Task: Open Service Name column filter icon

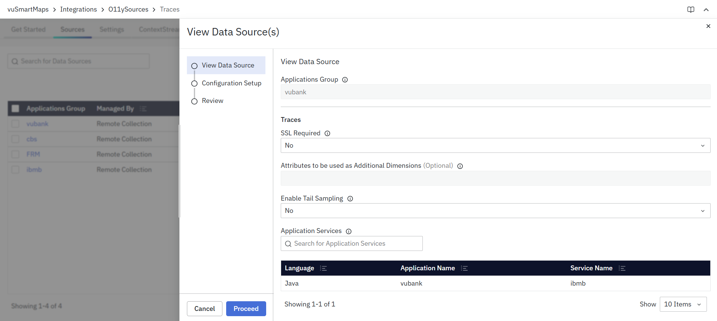Action: 622,268
